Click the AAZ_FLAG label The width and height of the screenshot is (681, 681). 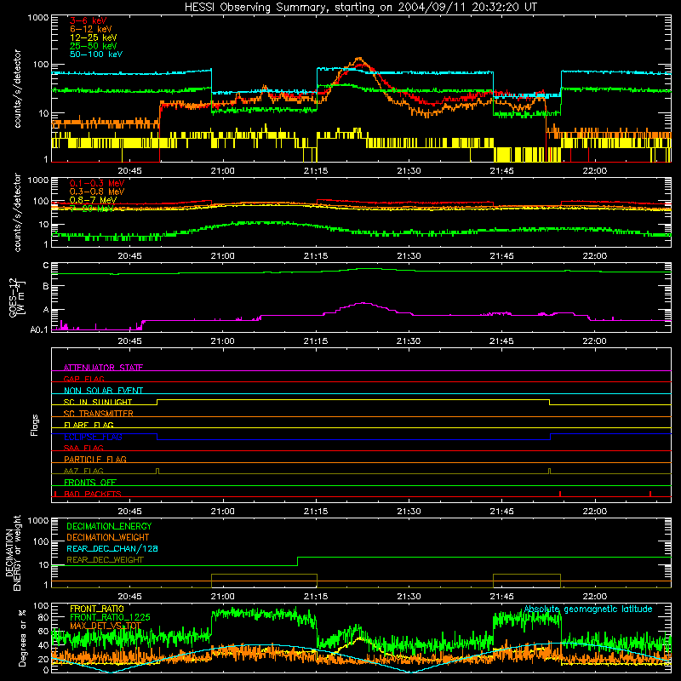(x=83, y=471)
